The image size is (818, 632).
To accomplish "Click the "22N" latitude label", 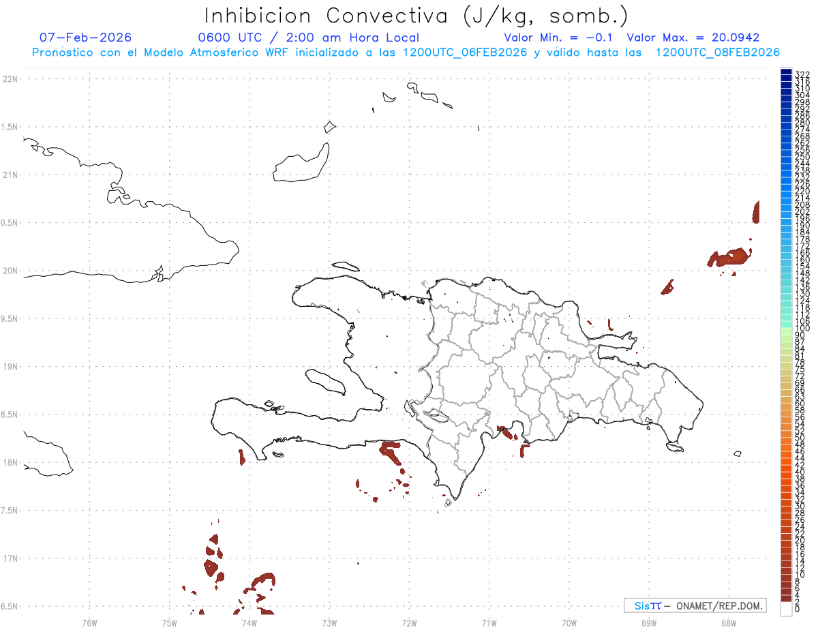I will [x=11, y=79].
